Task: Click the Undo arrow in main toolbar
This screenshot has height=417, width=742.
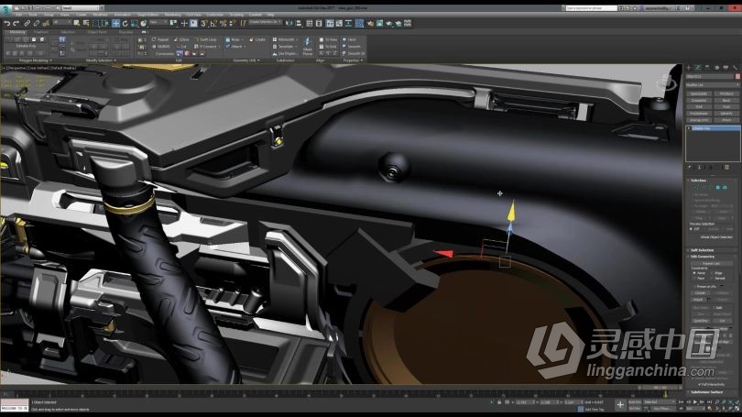Action: [x=6, y=23]
